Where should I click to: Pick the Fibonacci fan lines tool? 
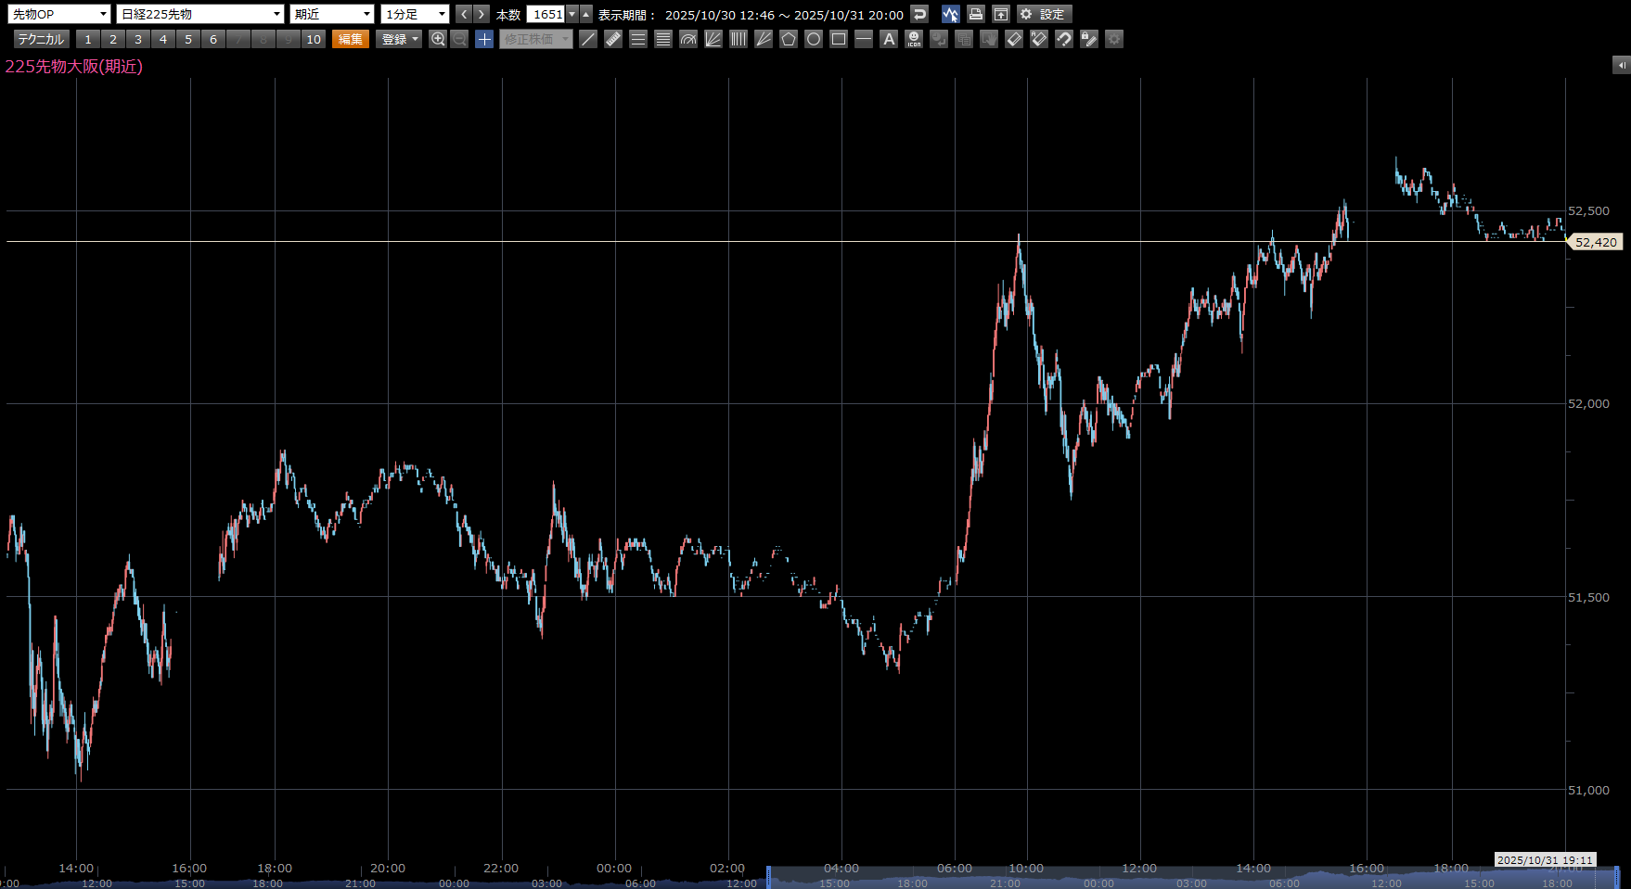point(713,39)
